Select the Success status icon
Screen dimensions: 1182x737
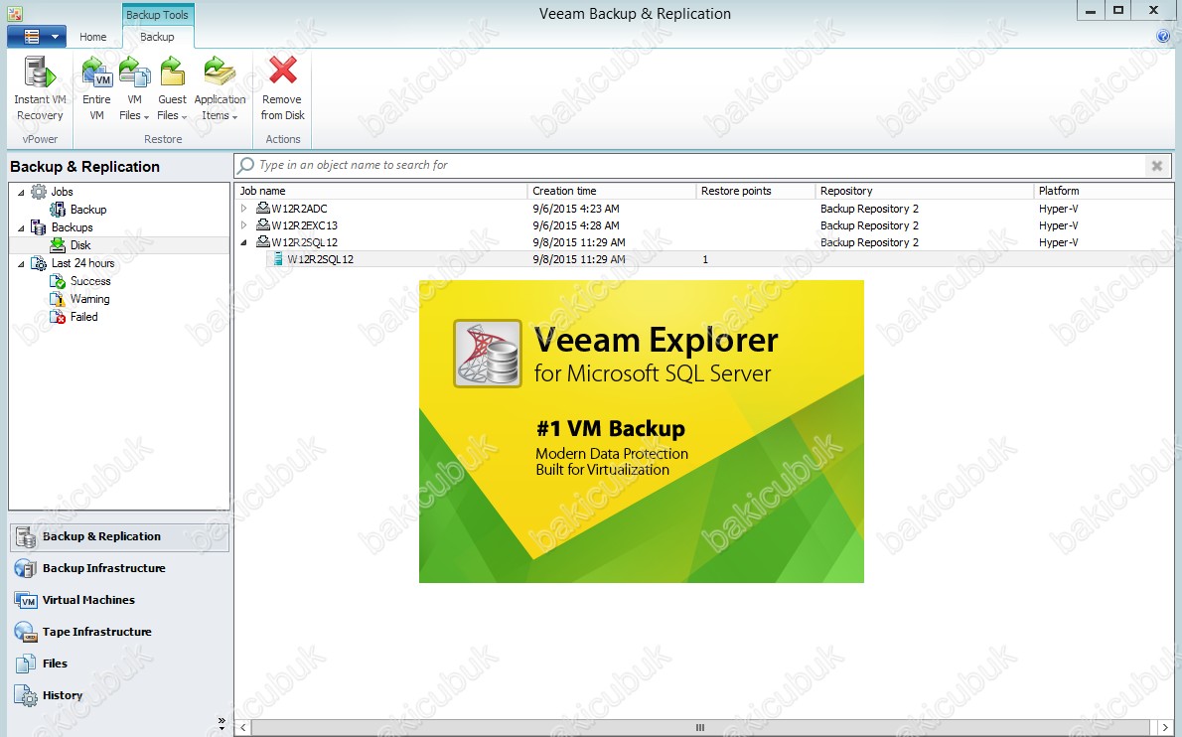[x=58, y=281]
